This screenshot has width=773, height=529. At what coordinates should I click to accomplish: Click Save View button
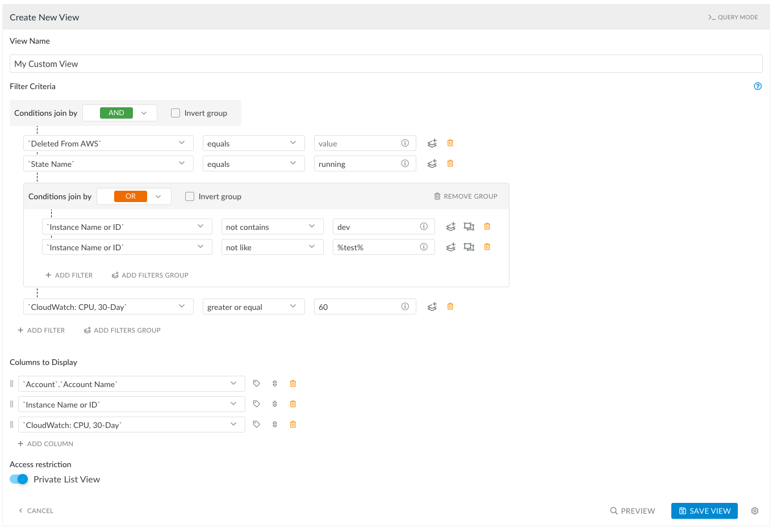tap(704, 511)
